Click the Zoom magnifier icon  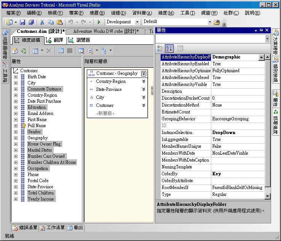tap(90, 51)
